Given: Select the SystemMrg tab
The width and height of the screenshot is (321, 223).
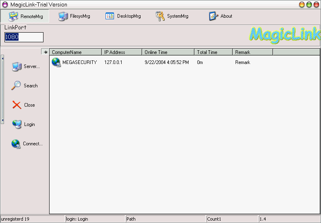Looking at the screenshot, I should 172,16.
